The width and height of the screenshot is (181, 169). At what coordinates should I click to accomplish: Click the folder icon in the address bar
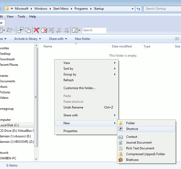[x=7, y=8]
